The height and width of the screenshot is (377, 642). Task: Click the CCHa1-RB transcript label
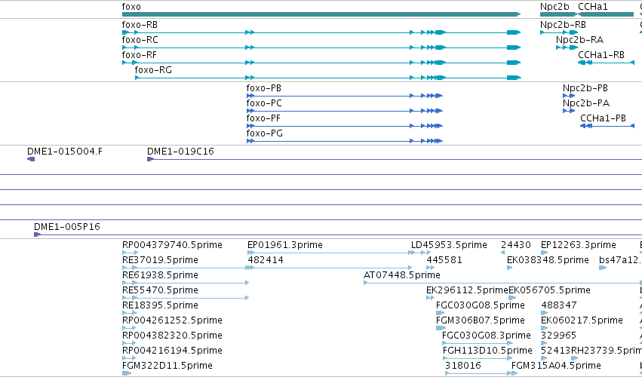pos(601,55)
